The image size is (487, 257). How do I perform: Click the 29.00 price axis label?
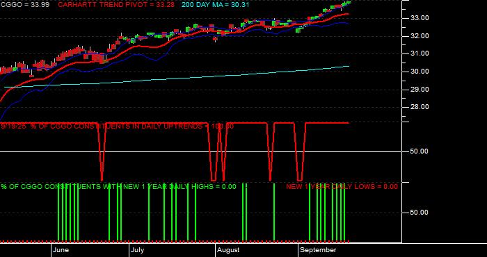pos(420,90)
